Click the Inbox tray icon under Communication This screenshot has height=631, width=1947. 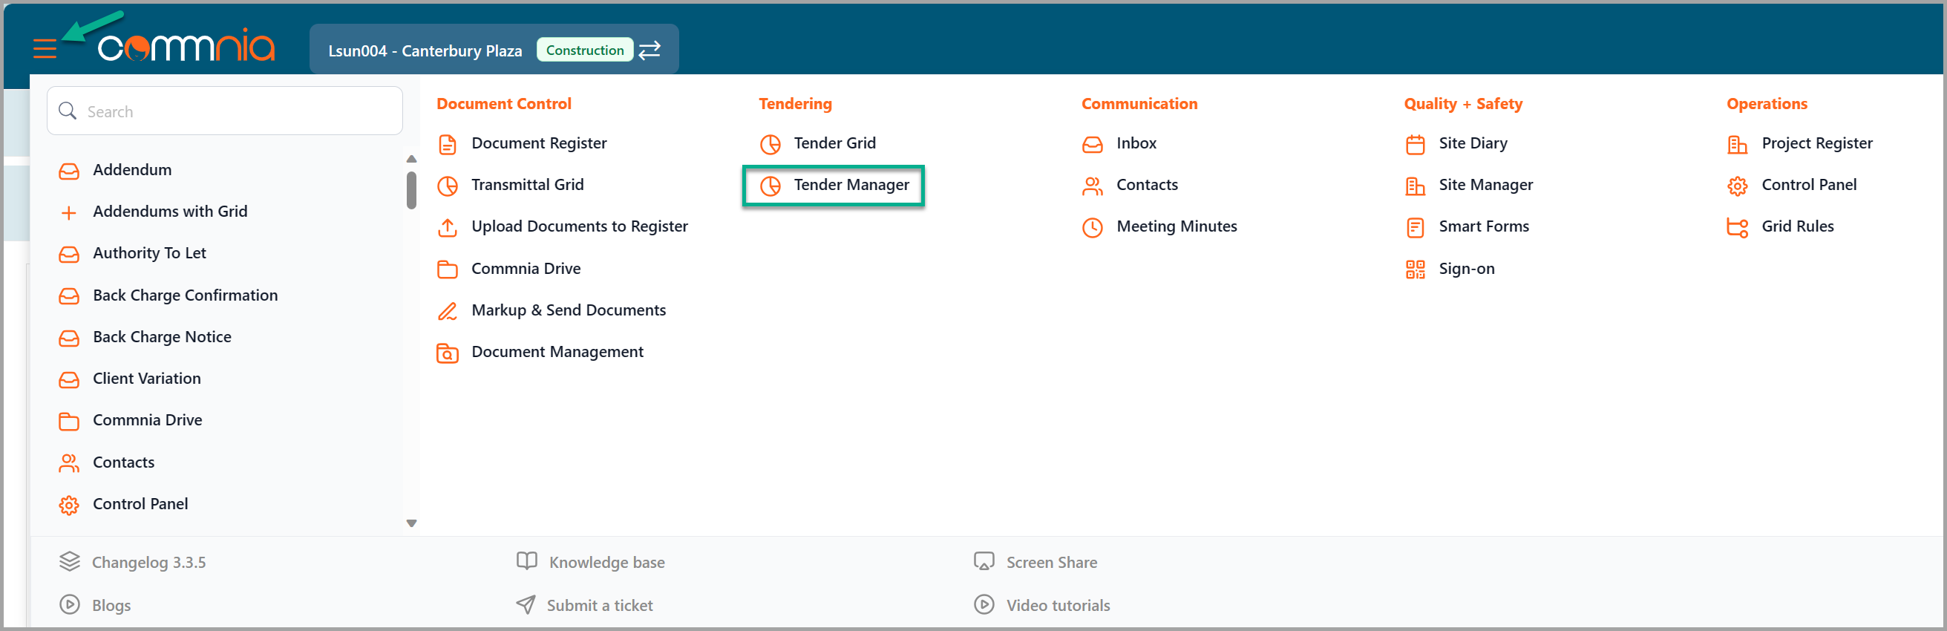1093,144
